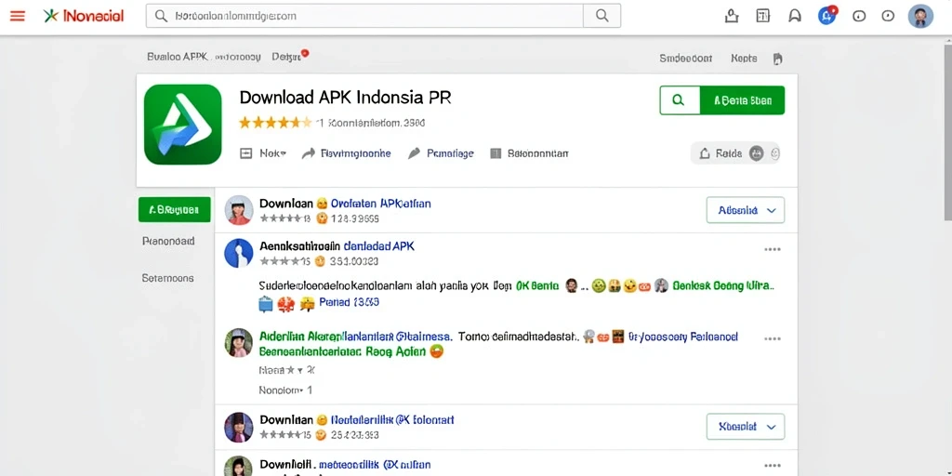Screen dimensions: 952x476
Task: Click the document icon beside Kepte
Action: pos(778,59)
